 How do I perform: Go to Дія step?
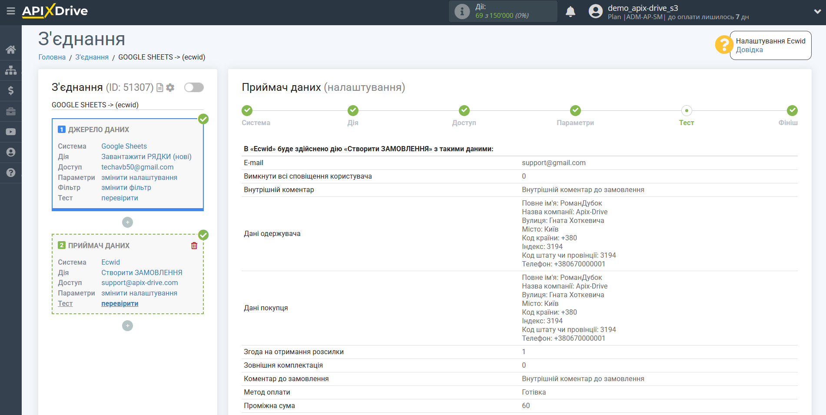pyautogui.click(x=353, y=110)
